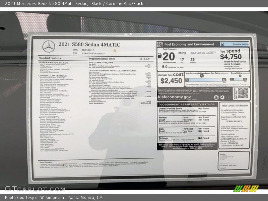The width and height of the screenshot is (268, 201).
Task: Click the 'PAINT, UPHOLSTERY, TRIM' heading
Action: pyautogui.click(x=101, y=63)
